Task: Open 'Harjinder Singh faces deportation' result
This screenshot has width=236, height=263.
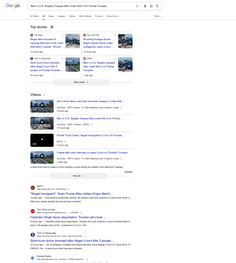Action: click(x=68, y=217)
